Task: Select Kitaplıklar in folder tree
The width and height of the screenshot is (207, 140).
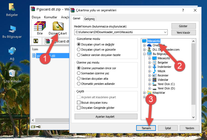Action: click(x=159, y=93)
